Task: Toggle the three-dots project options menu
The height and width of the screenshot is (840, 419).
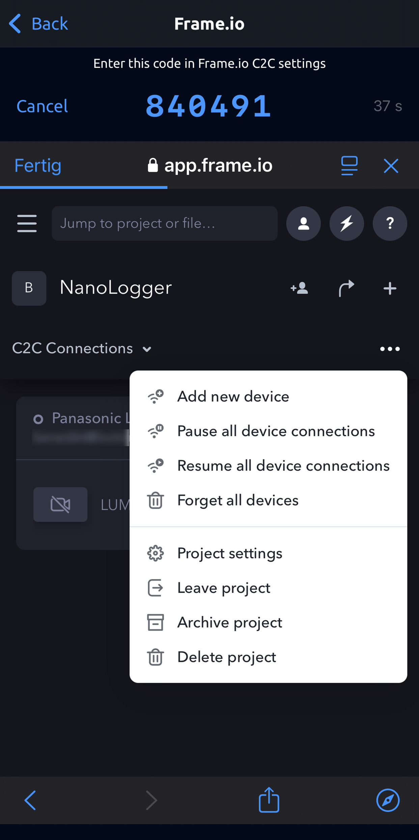Action: [x=390, y=349]
